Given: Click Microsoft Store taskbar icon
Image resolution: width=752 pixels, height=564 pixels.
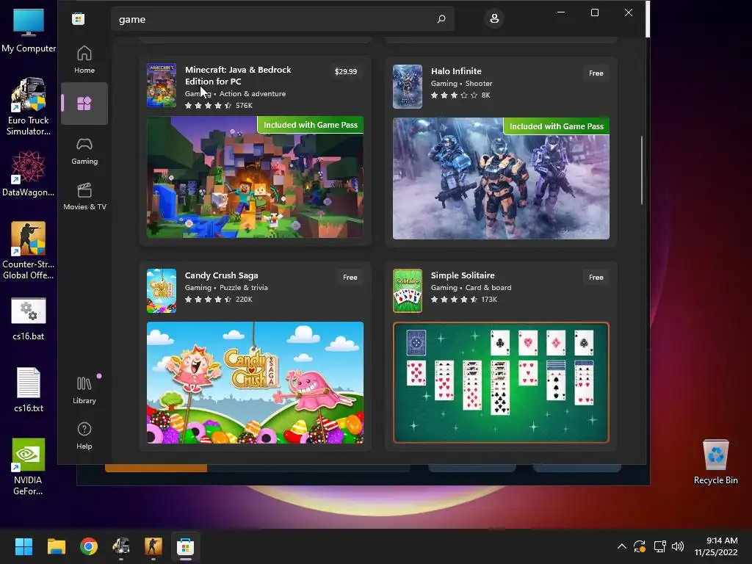Looking at the screenshot, I should pyautogui.click(x=186, y=546).
